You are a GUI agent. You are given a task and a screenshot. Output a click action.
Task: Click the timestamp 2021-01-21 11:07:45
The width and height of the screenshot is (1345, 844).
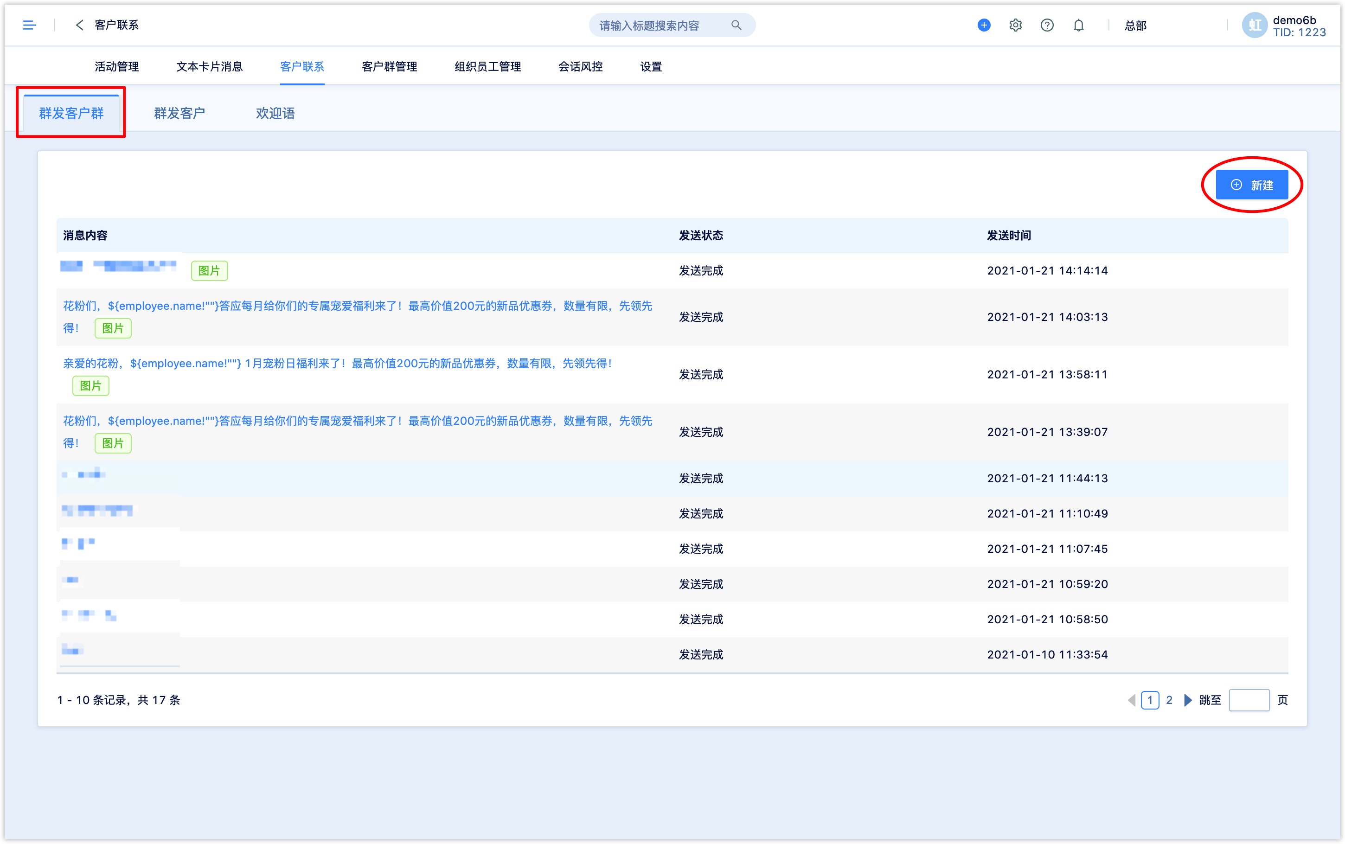tap(1047, 549)
